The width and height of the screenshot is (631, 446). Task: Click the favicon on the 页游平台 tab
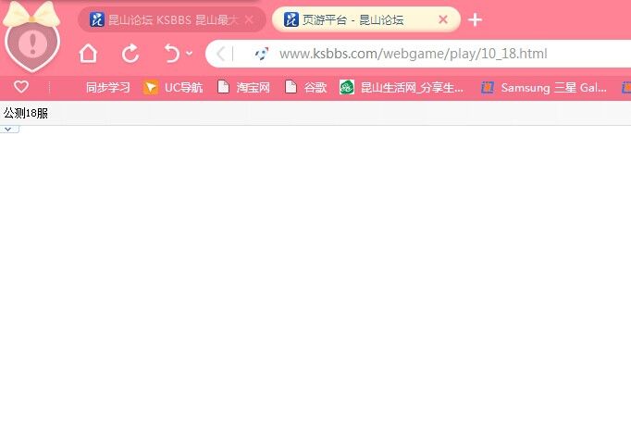291,19
